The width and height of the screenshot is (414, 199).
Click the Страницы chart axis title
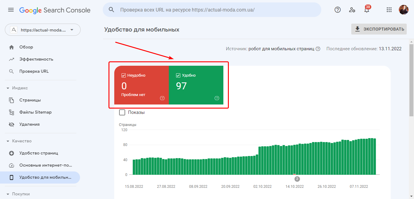coord(128,125)
